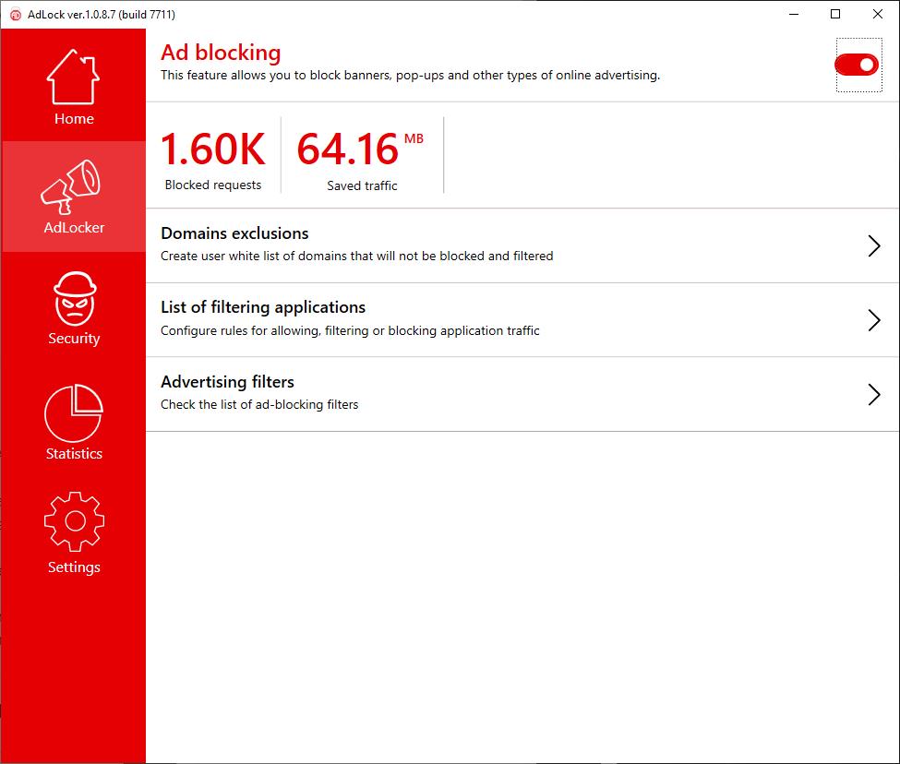
Task: Click the AdLock logo in title bar
Action: pyautogui.click(x=15, y=15)
